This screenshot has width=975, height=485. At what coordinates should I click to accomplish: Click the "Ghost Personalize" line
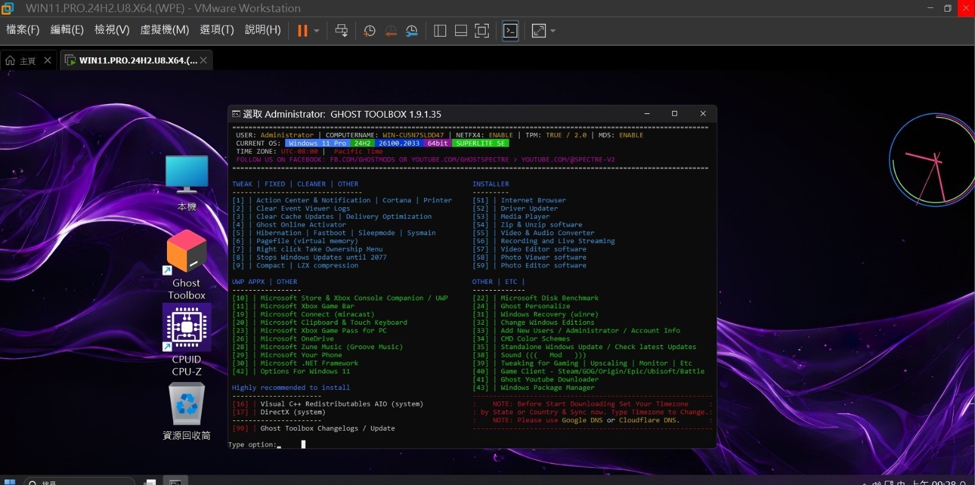tap(535, 306)
